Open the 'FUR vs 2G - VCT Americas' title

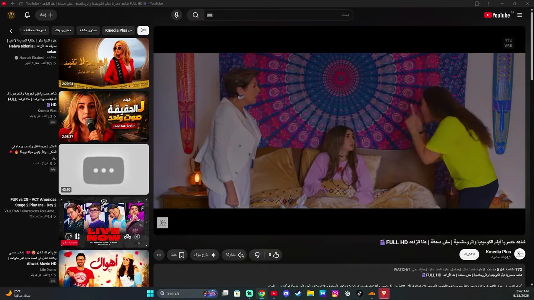coord(33,202)
